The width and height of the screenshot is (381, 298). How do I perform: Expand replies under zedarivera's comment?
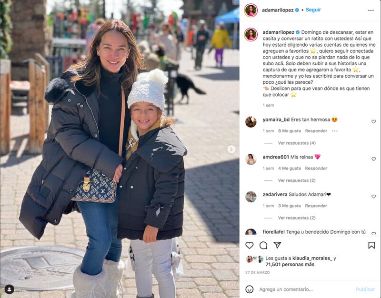tap(297, 218)
